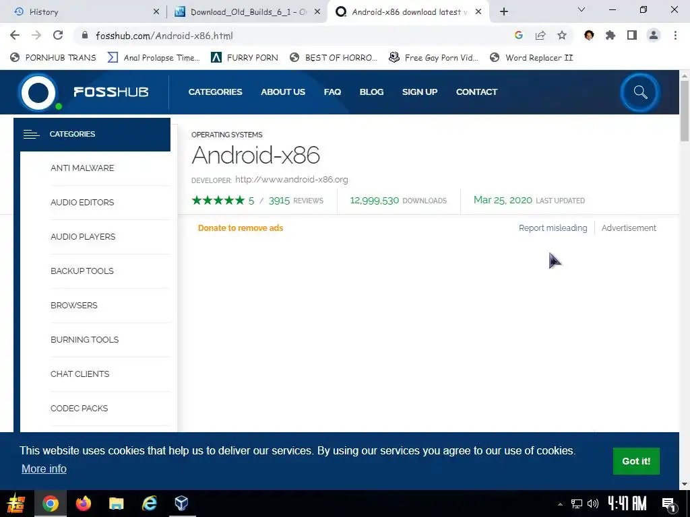Open the Start menu icon
Viewport: 690px width, 517px height.
[16, 504]
